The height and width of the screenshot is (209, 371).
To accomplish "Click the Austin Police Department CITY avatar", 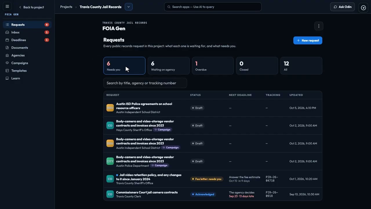I will [x=110, y=161].
